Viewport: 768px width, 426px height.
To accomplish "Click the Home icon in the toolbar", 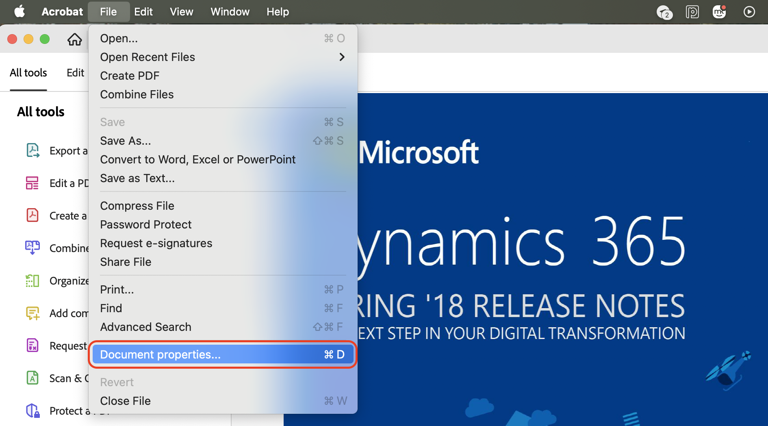I will point(74,39).
